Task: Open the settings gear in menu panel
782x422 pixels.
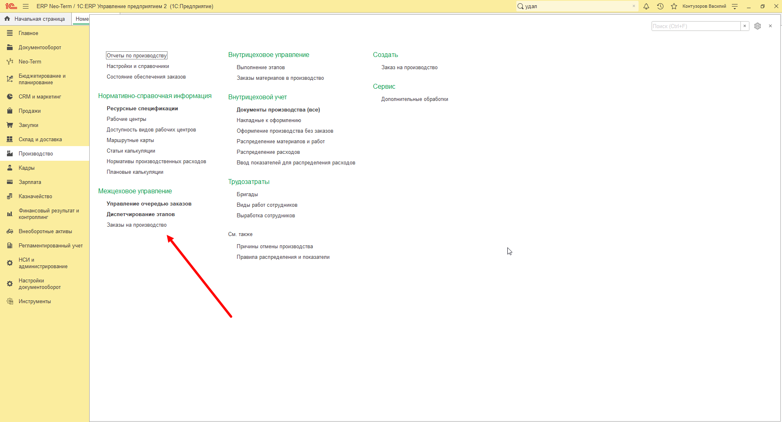Action: [758, 26]
